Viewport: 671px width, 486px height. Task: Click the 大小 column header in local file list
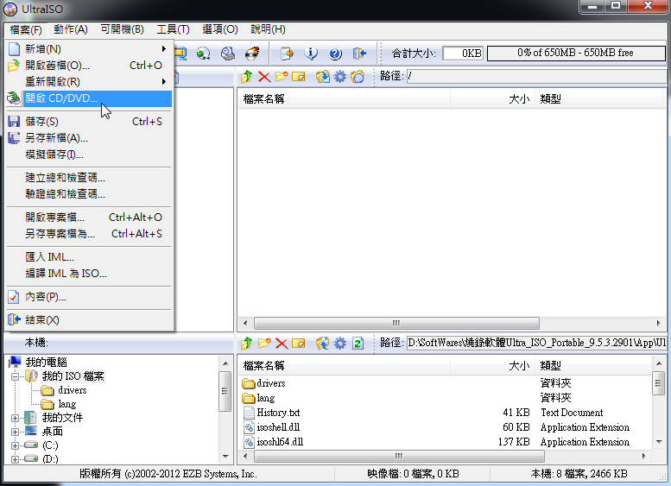492,366
